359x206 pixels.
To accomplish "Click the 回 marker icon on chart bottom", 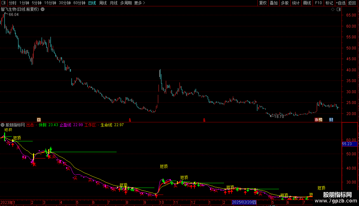I will 39,120.
